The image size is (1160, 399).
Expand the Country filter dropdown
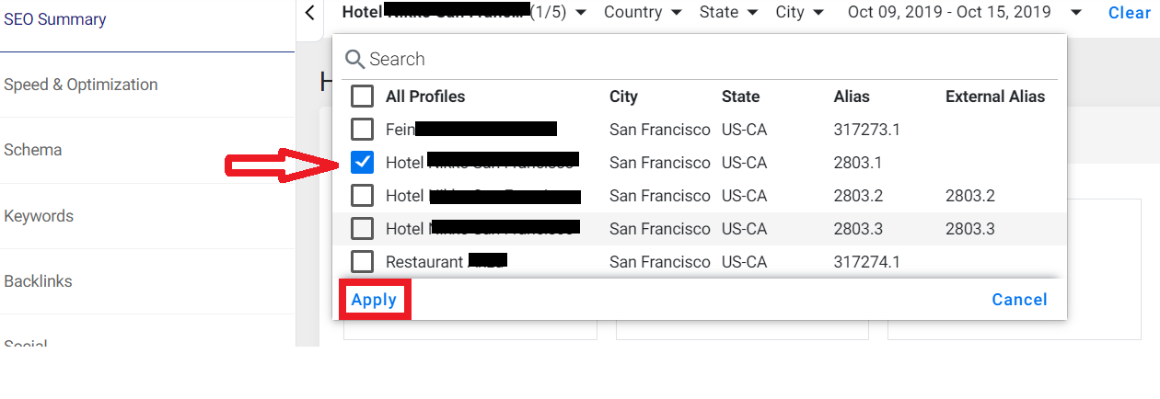coord(643,13)
